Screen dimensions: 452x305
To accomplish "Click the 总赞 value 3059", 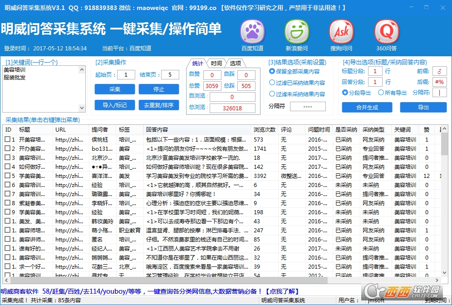I will point(212,86).
